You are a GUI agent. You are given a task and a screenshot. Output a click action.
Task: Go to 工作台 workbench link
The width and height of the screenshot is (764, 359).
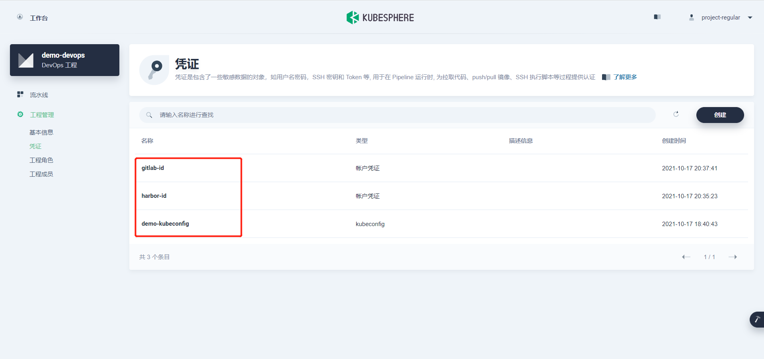(39, 18)
